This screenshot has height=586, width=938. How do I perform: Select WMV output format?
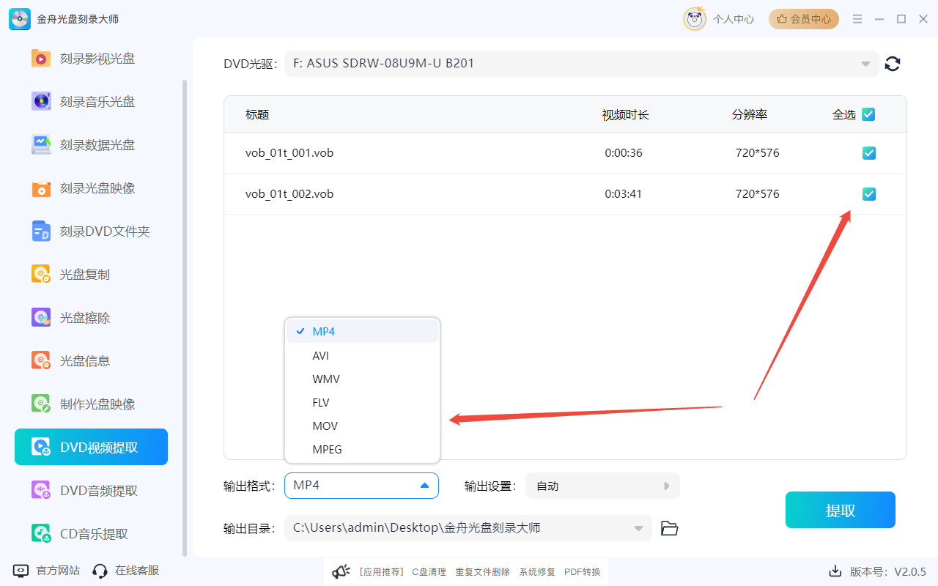(362, 379)
